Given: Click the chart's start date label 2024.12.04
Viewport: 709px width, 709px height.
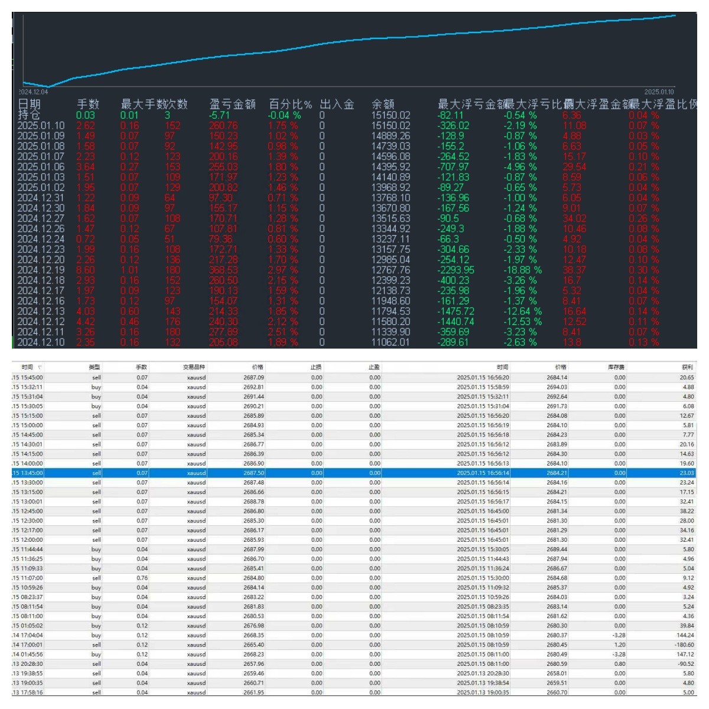Looking at the screenshot, I should pyautogui.click(x=33, y=92).
